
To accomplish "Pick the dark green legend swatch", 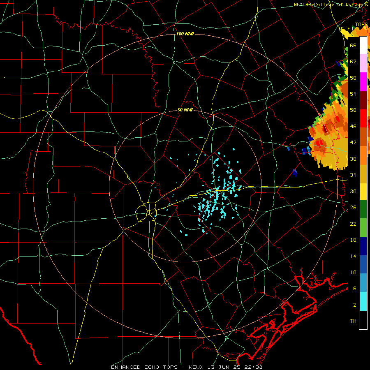I will [363, 209].
